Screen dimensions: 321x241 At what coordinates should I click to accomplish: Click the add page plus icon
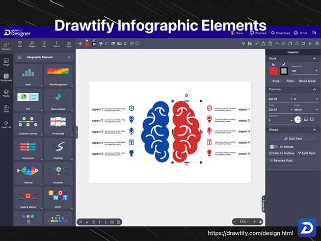pos(87,222)
